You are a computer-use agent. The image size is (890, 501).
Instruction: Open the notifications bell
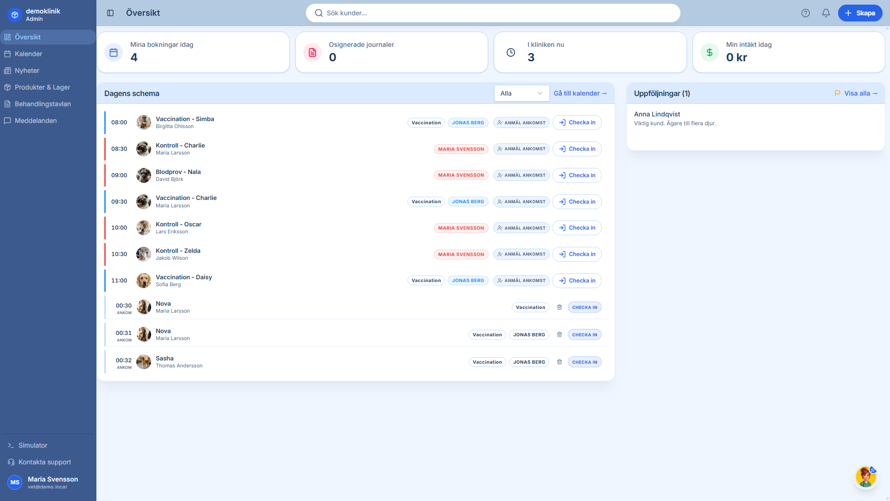coord(826,13)
